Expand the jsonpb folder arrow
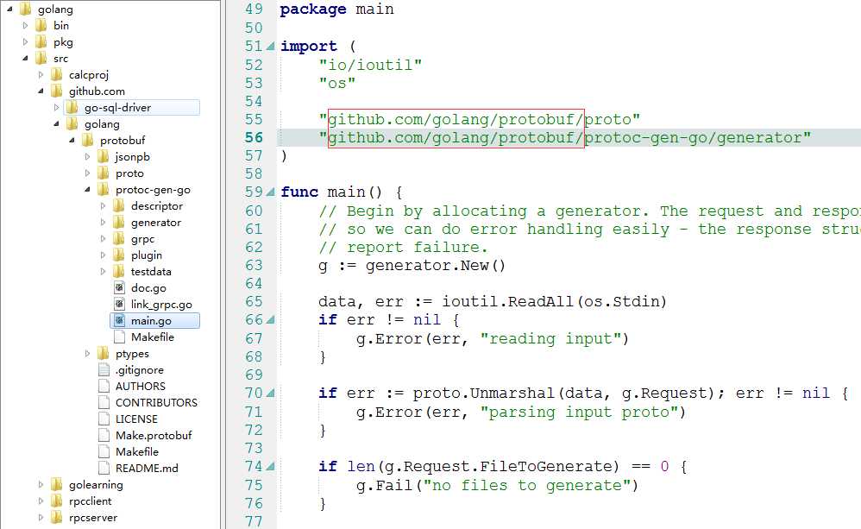The width and height of the screenshot is (861, 529). [87, 156]
